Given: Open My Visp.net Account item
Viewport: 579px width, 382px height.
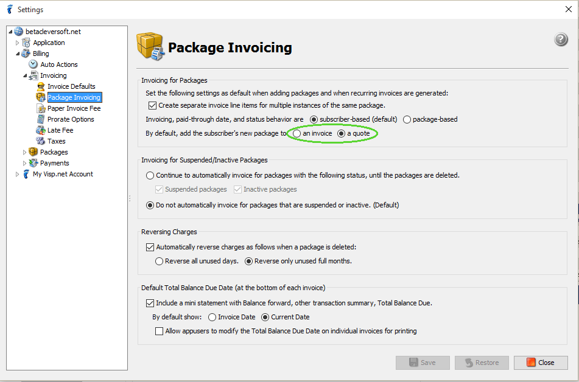Looking at the screenshot, I should coord(63,174).
